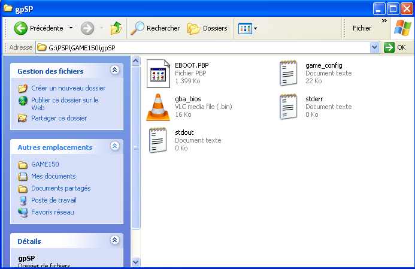Collapse the Autres emplacements panel
The image size is (415, 269).
click(x=114, y=146)
